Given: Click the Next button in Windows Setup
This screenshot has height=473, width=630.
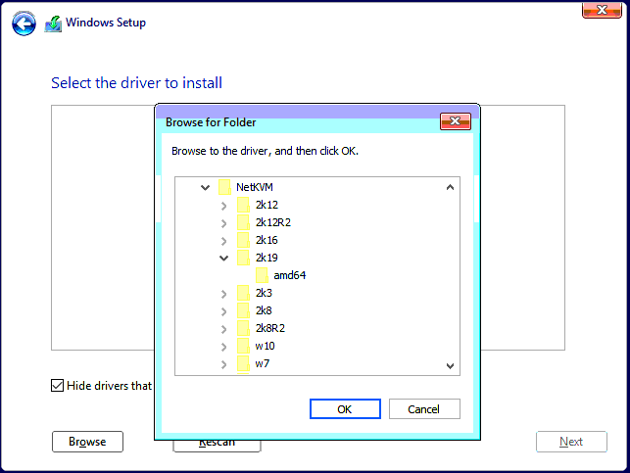Looking at the screenshot, I should 571,442.
